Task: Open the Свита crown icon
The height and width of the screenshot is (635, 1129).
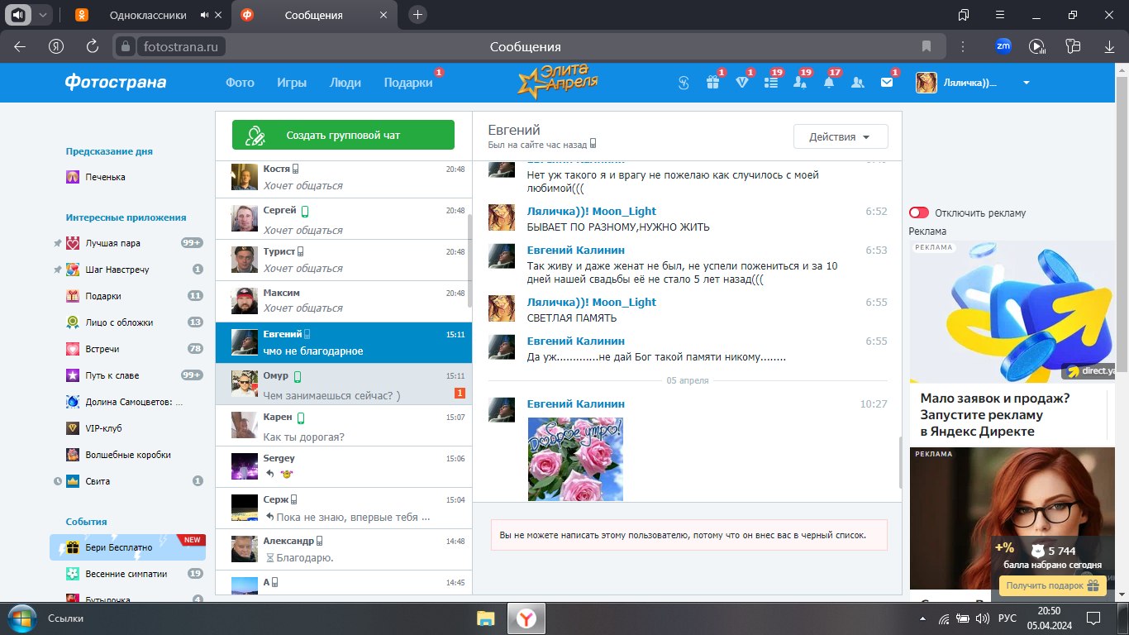Action: (x=73, y=481)
